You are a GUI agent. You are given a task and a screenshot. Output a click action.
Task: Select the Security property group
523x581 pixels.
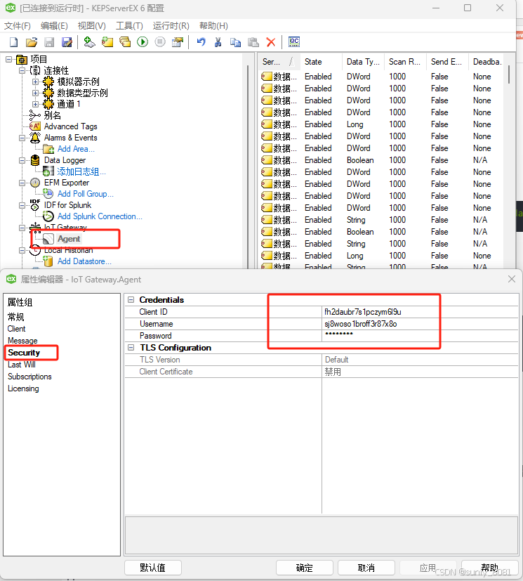tap(24, 353)
